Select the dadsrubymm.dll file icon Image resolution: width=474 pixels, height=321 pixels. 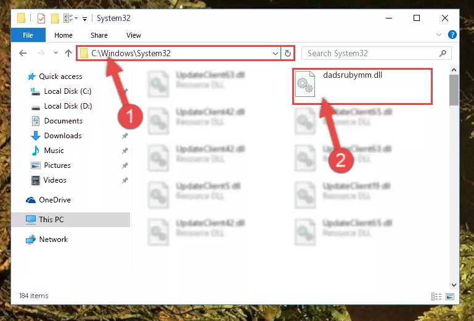305,84
